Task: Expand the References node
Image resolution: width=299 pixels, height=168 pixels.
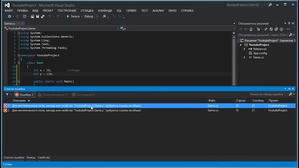Action: click(244, 49)
